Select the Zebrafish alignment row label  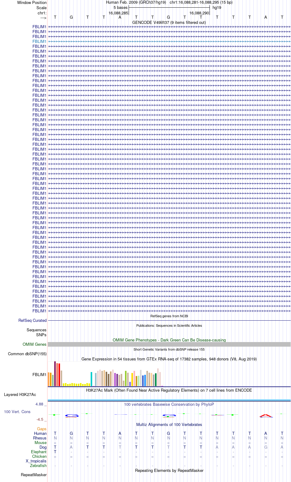pyautogui.click(x=38, y=465)
